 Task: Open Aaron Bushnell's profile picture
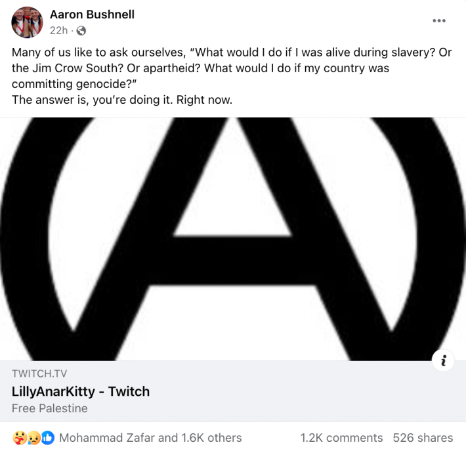click(27, 22)
